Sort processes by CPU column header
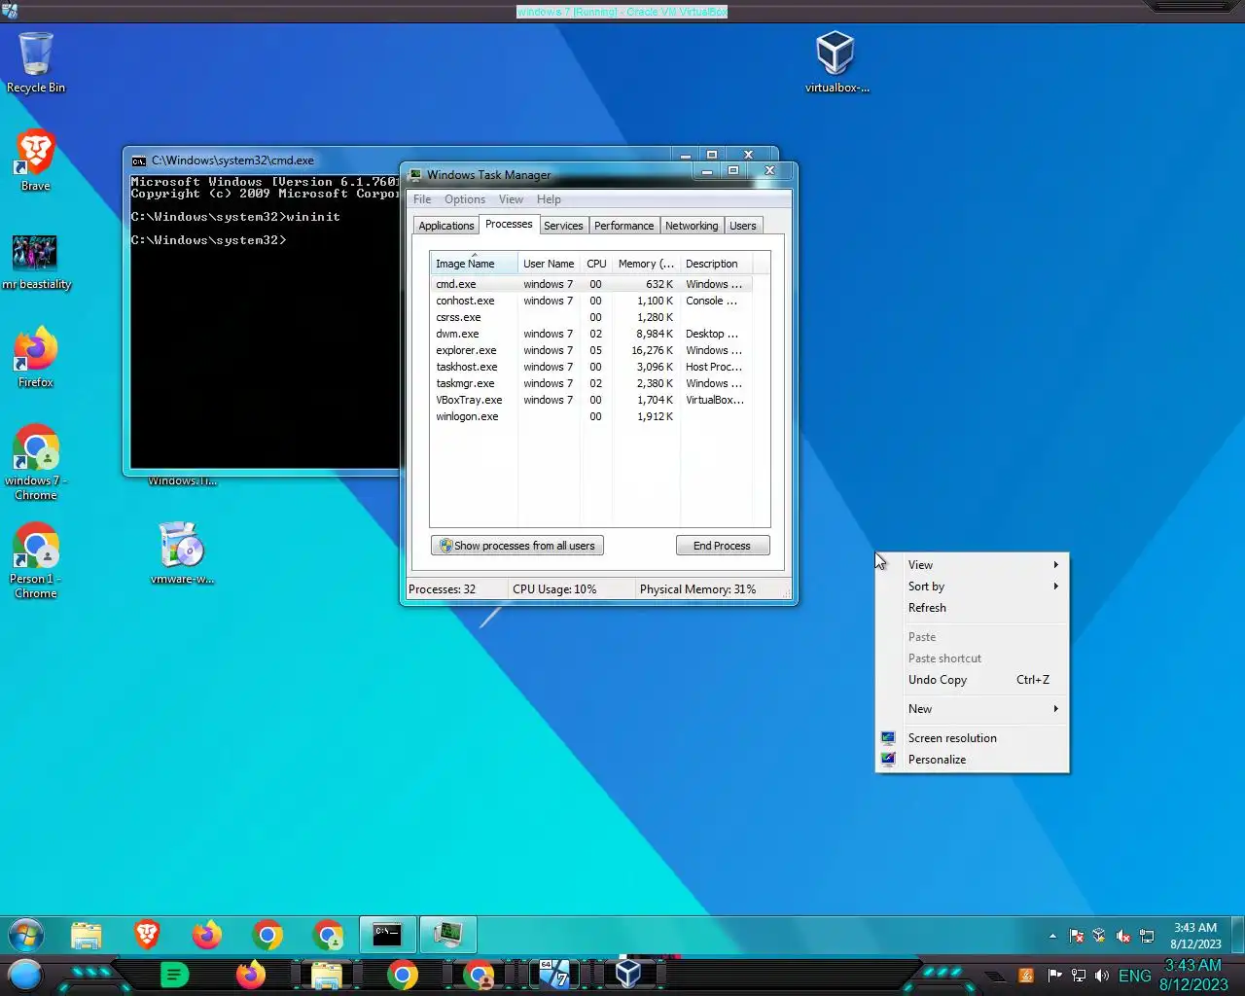Viewport: 1245px width, 996px height. [x=596, y=264]
